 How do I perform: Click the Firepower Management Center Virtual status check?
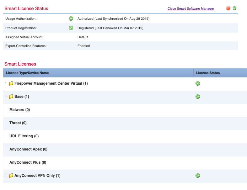coord(198,83)
